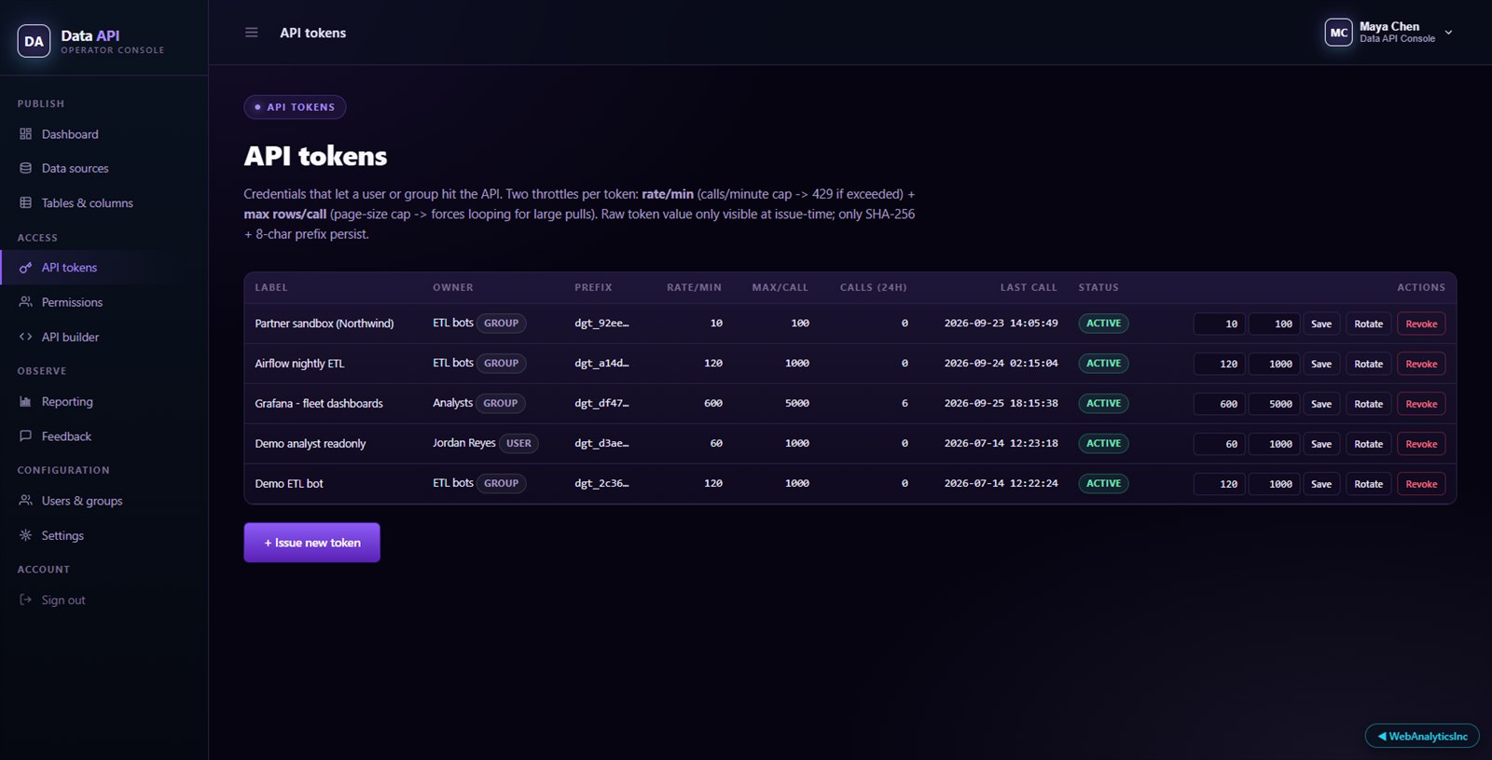Click the hamburger menu icon
Viewport: 1492px width, 760px height.
tap(251, 33)
